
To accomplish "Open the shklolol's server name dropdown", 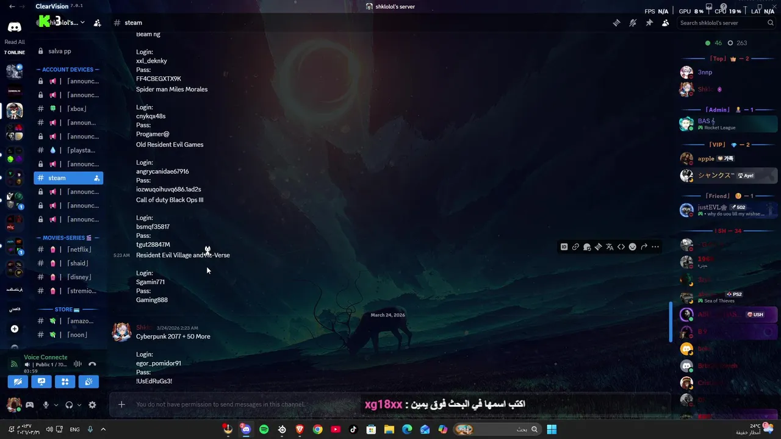I will point(61,23).
